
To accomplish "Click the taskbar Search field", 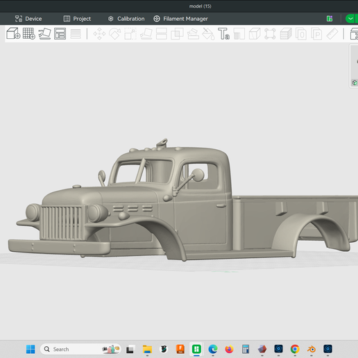I will (80, 349).
